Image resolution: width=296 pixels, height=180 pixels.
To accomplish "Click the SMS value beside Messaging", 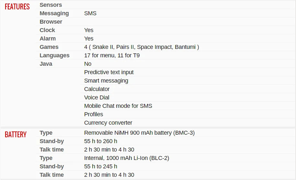I will pos(90,13).
